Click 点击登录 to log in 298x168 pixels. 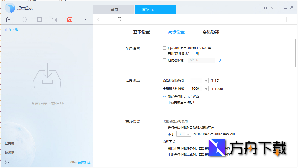point(25,8)
